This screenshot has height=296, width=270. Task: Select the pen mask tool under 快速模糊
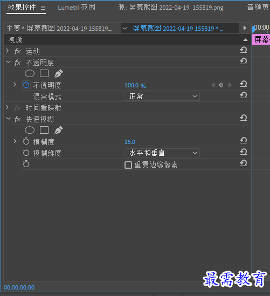coord(59,130)
